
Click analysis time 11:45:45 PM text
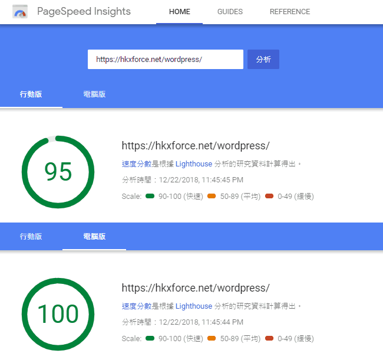click(183, 180)
